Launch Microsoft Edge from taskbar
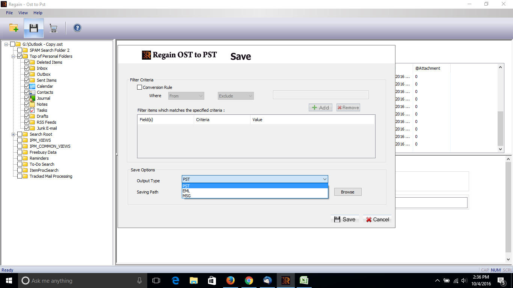This screenshot has height=288, width=513. coord(175,280)
